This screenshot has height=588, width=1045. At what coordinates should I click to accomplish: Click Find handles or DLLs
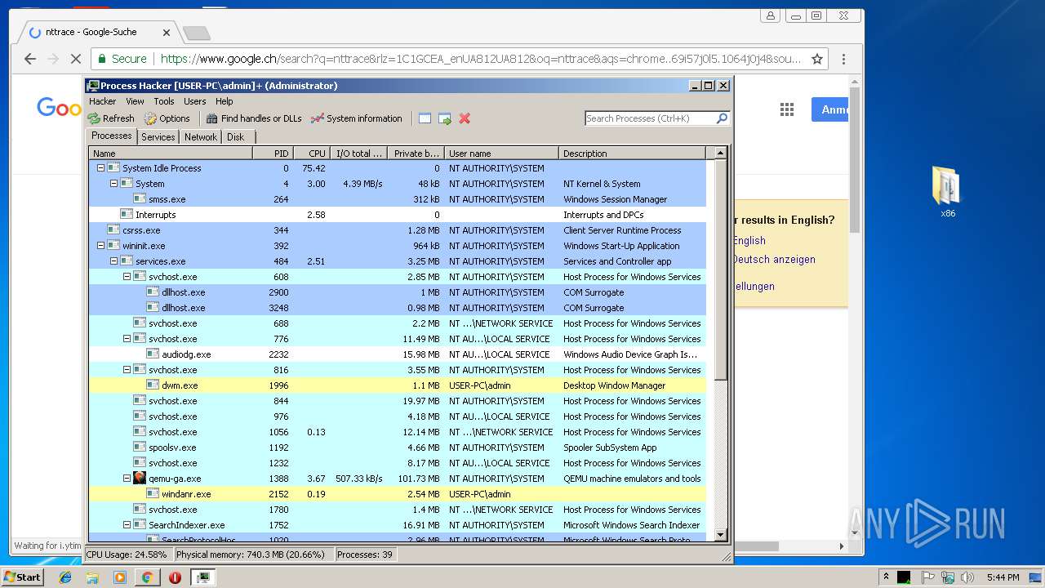pos(254,118)
